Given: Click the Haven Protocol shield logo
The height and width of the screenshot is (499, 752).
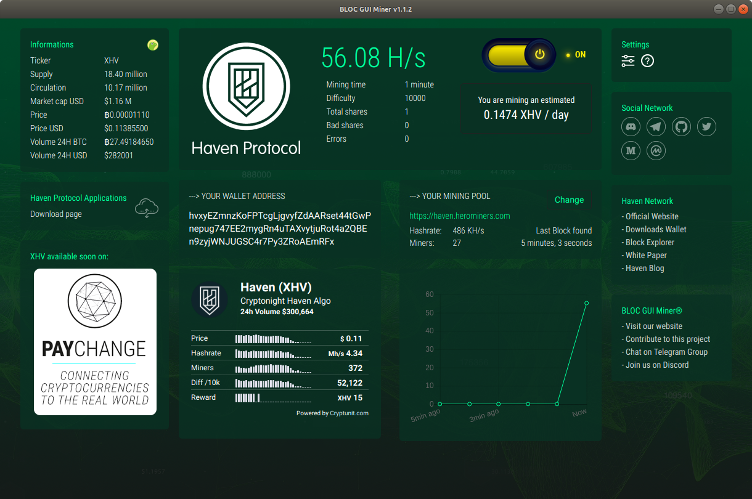Looking at the screenshot, I should click(x=246, y=85).
